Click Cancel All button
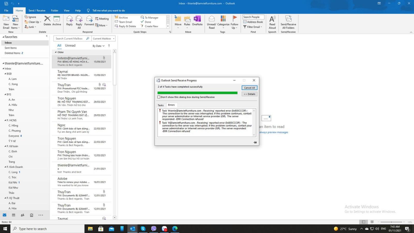The width and height of the screenshot is (414, 233). coord(249,88)
